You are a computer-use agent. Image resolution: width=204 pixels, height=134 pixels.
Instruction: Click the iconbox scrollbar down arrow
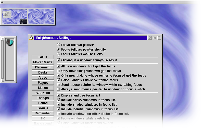(x=3, y=80)
